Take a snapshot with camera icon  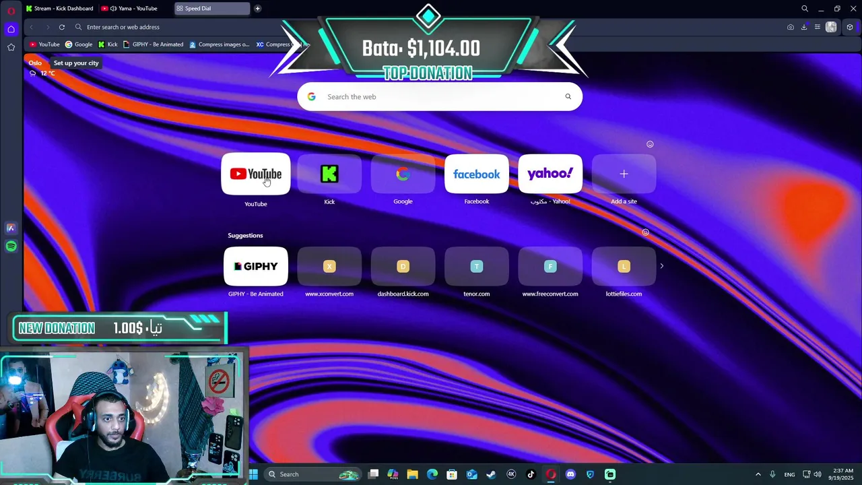point(791,27)
